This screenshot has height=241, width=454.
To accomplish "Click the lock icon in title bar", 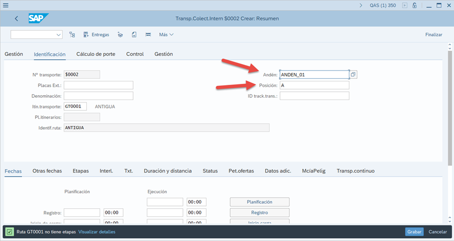I will coord(415,5).
